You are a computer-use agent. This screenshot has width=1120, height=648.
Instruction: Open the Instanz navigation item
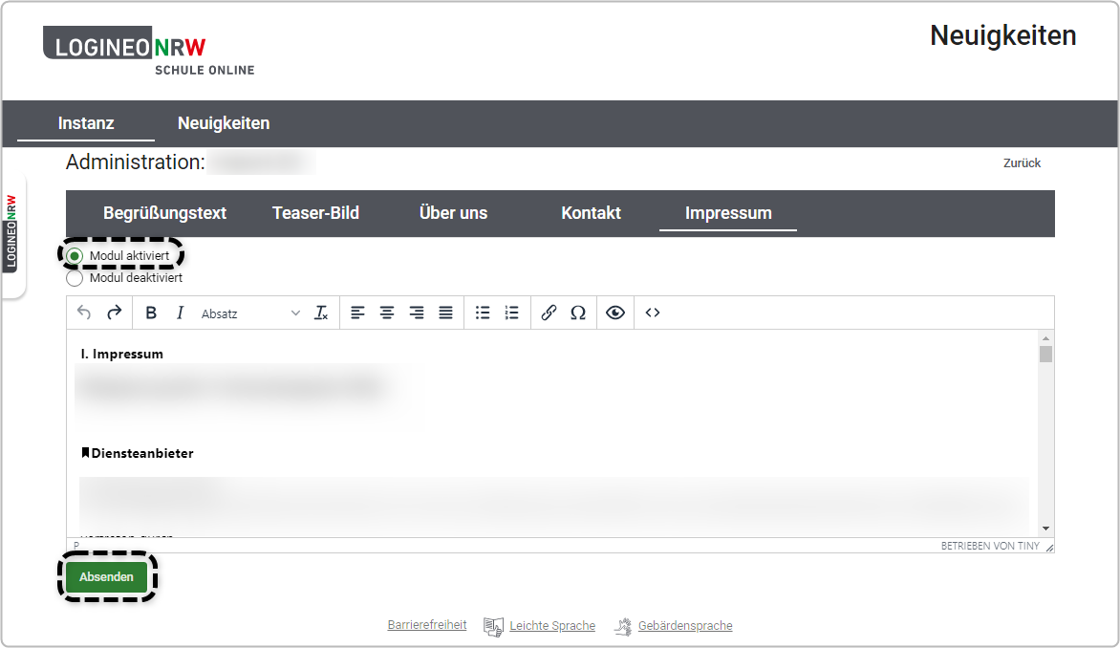tap(86, 123)
